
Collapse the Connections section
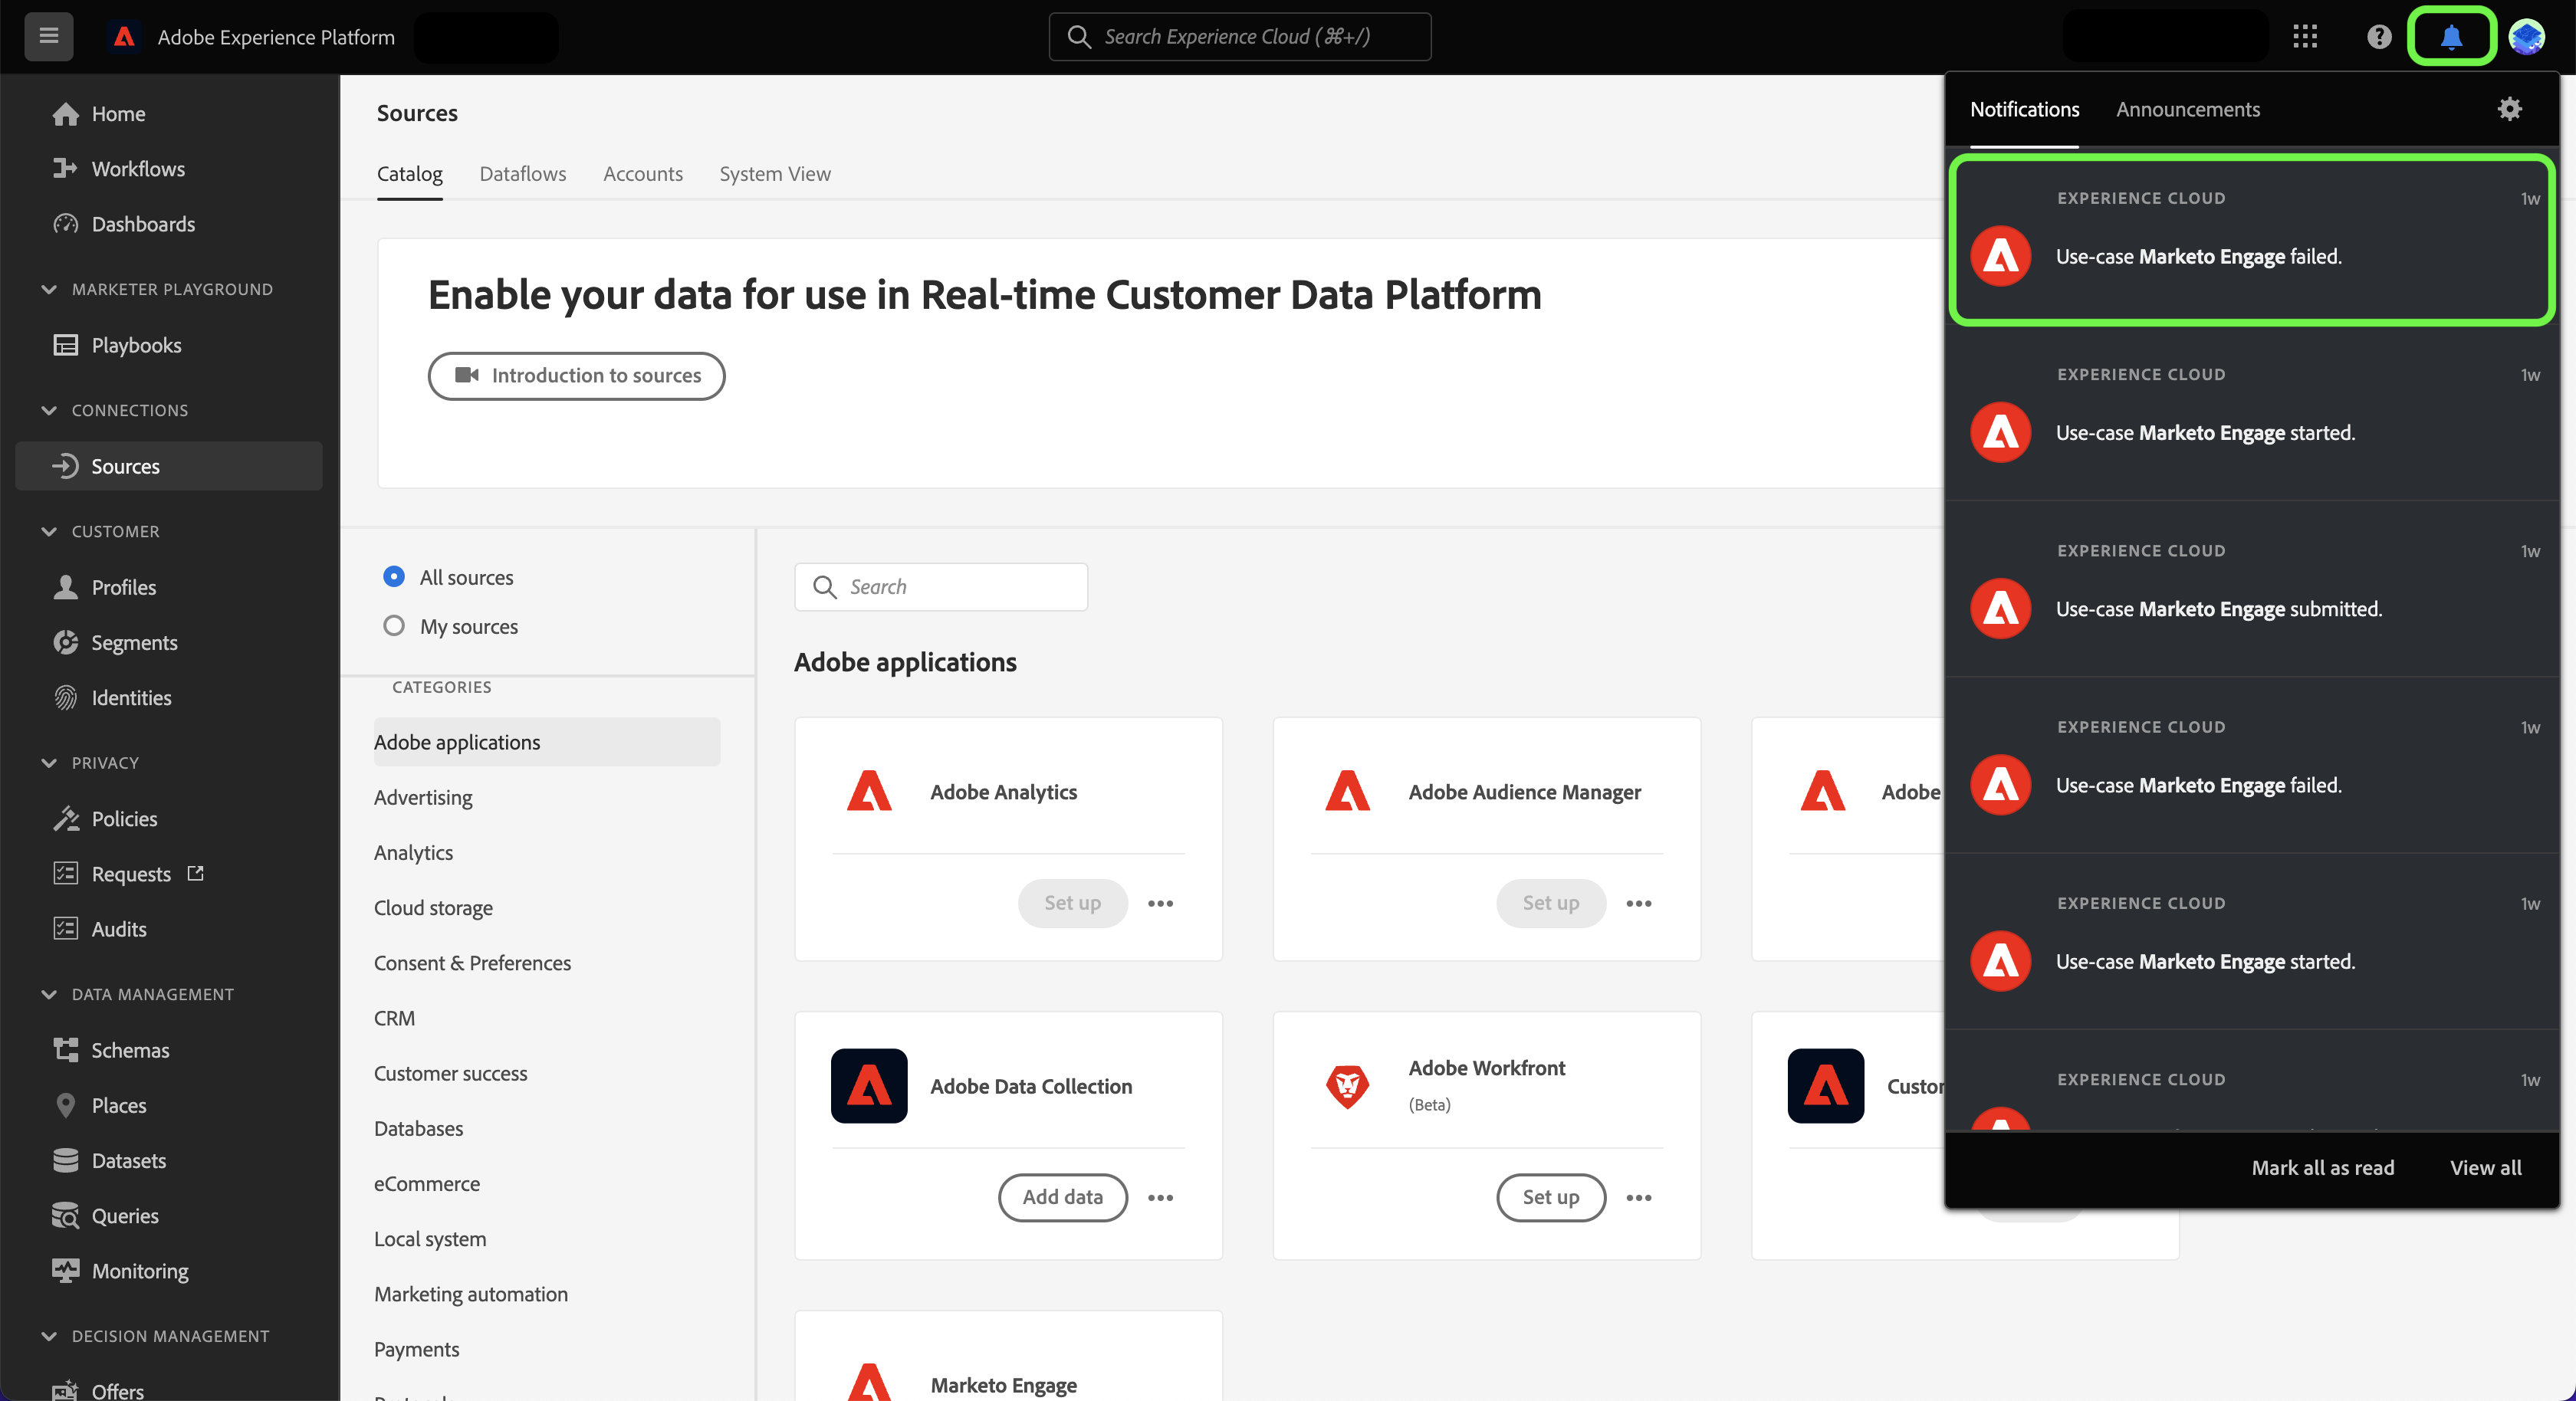(x=49, y=410)
